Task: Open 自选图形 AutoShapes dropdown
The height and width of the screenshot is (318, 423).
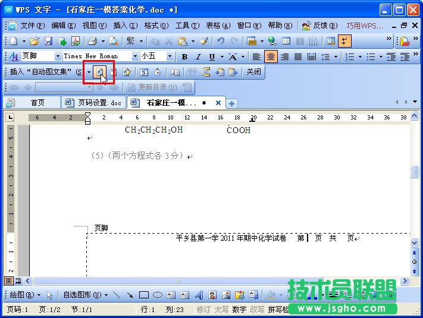Action: 86,295
